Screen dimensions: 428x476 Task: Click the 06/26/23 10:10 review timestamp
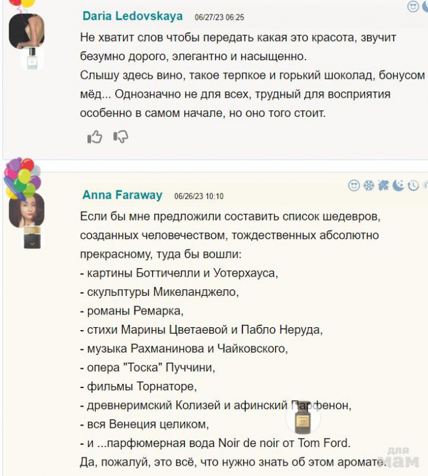[199, 196]
